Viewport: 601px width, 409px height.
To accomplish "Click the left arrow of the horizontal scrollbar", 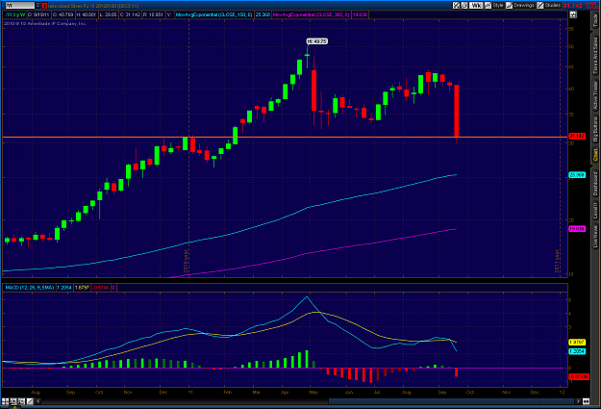I will [38, 401].
